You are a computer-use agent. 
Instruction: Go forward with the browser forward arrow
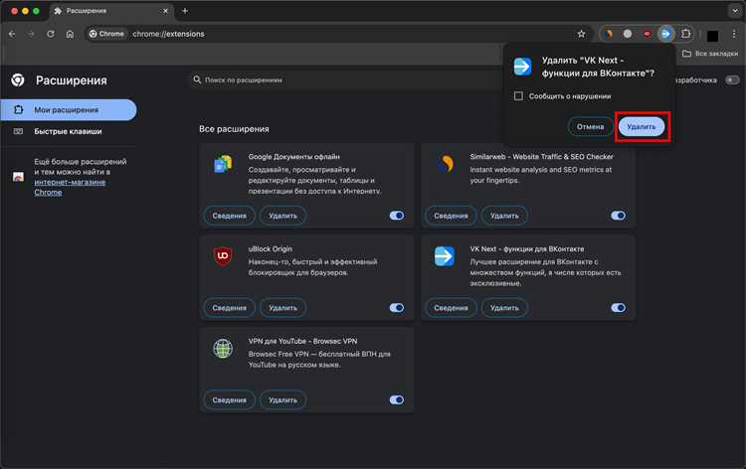[x=32, y=34]
